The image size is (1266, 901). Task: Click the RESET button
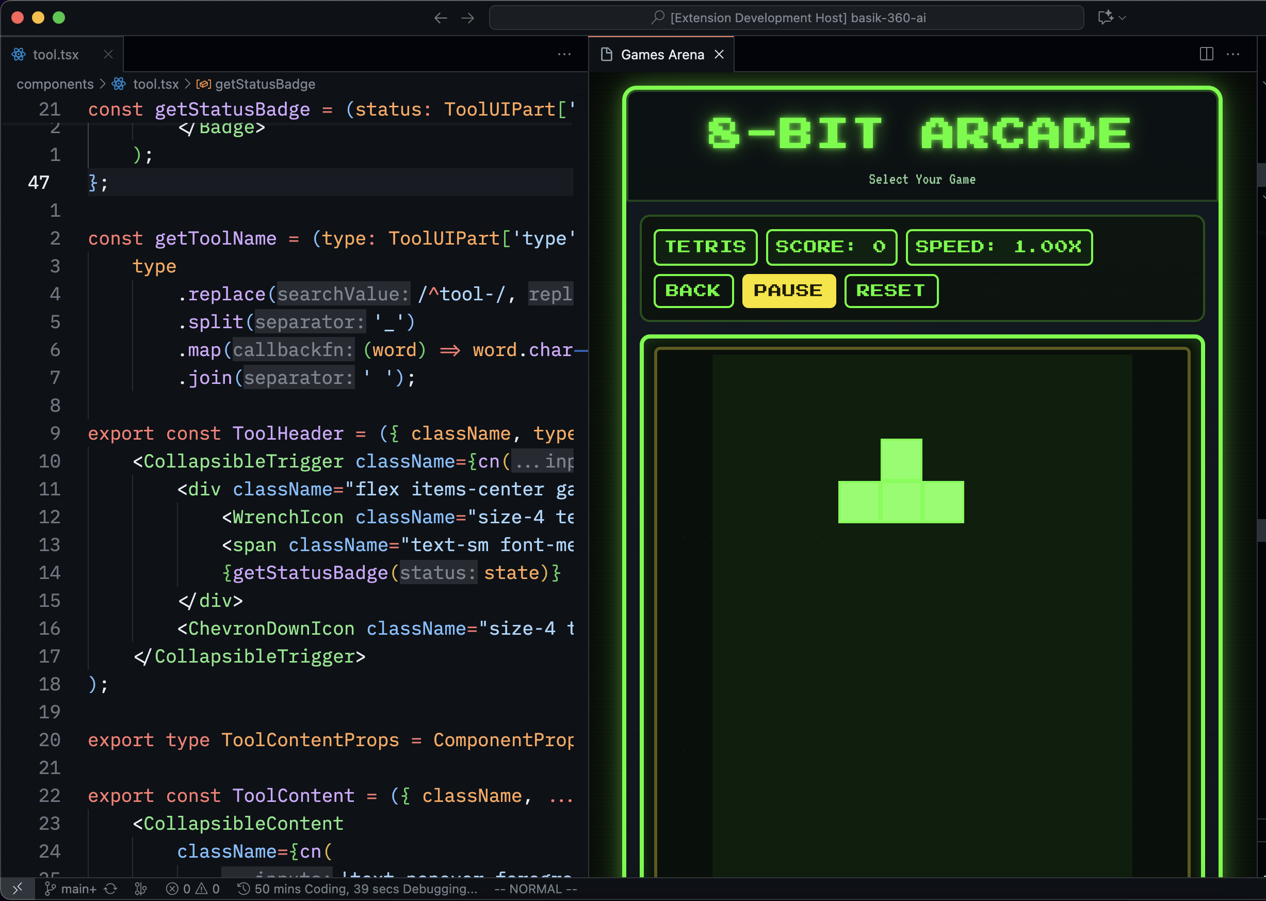890,291
